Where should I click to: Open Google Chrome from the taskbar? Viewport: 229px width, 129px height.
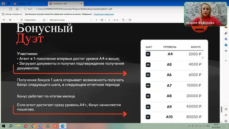[x=33, y=126]
